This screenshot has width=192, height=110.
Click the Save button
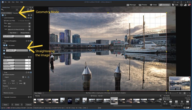click(5, 105)
